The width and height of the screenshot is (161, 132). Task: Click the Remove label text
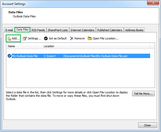pos(80,38)
